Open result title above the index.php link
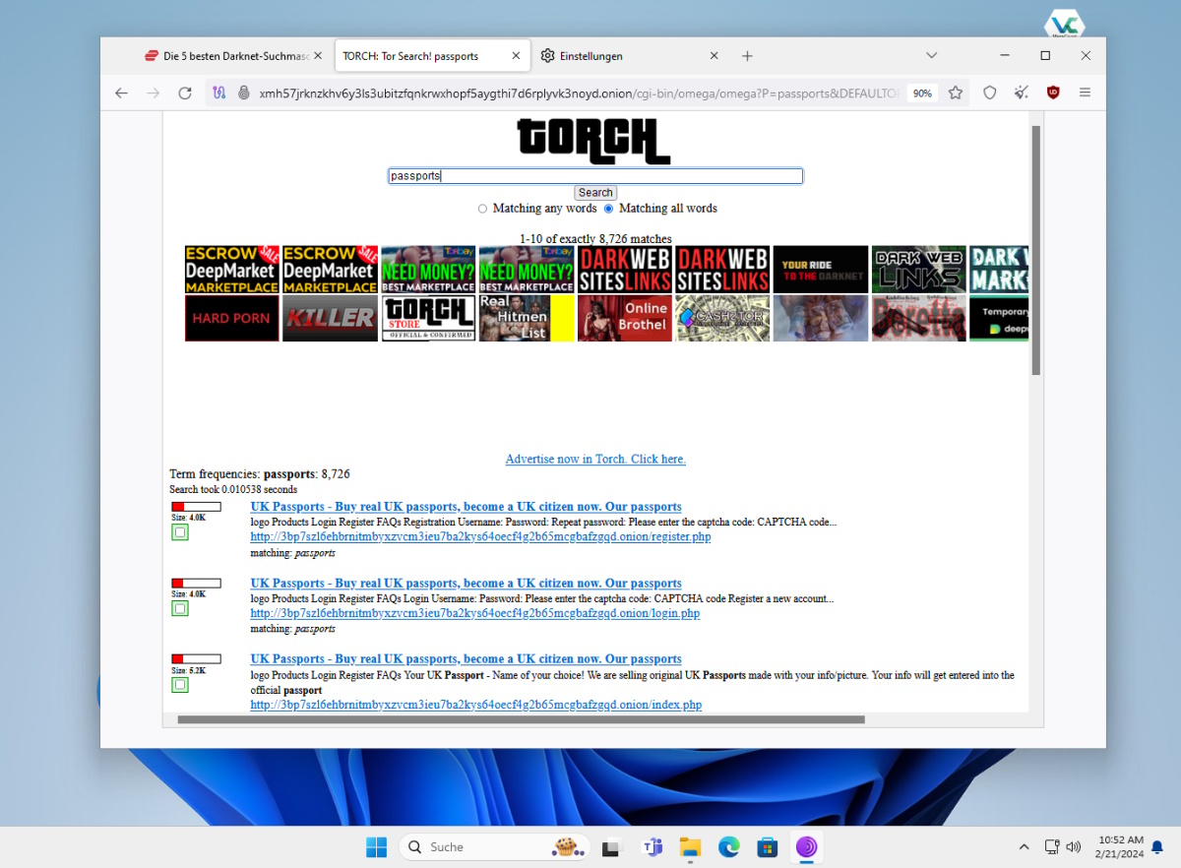This screenshot has width=1181, height=868. click(466, 659)
